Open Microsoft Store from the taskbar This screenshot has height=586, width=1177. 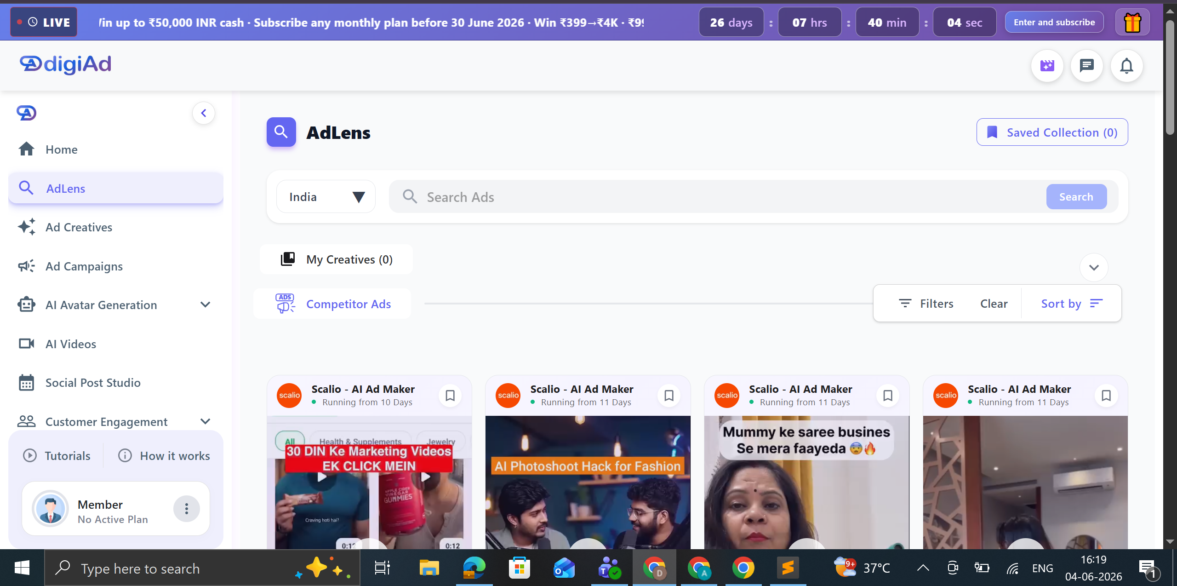pos(519,568)
